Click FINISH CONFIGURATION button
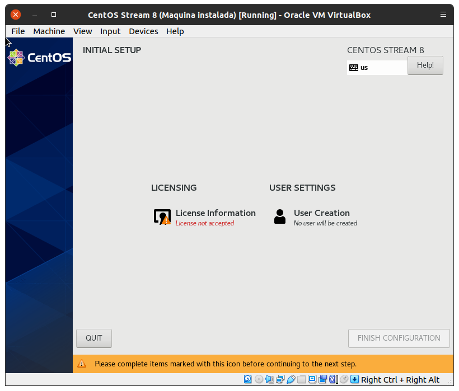 pos(399,338)
